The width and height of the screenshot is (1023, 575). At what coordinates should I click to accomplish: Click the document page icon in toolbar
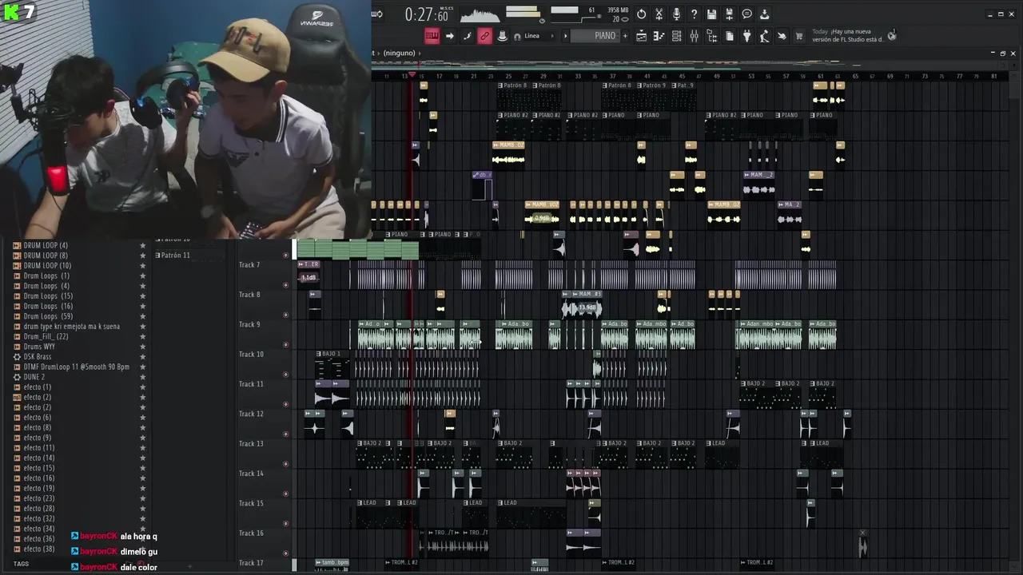point(729,36)
